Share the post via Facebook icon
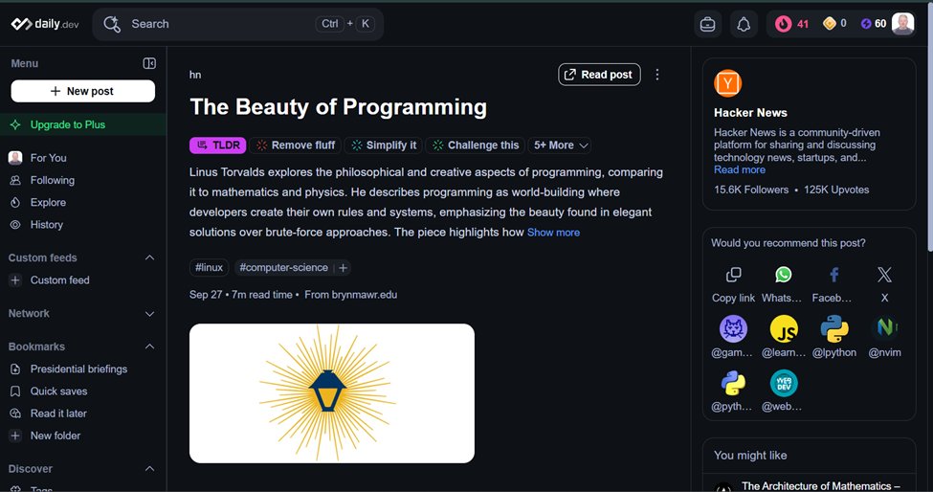This screenshot has height=492, width=933. click(834, 275)
